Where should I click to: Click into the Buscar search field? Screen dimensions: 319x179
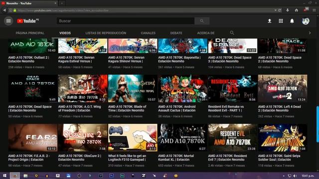[125, 21]
